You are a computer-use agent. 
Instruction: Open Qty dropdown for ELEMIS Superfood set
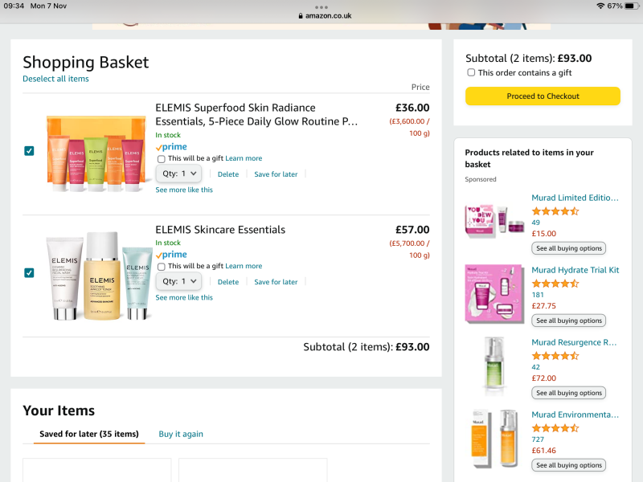tap(178, 174)
